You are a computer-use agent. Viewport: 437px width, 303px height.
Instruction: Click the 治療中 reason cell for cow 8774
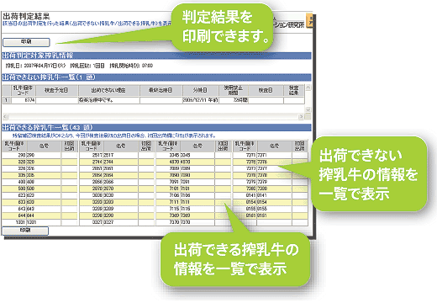(108, 100)
